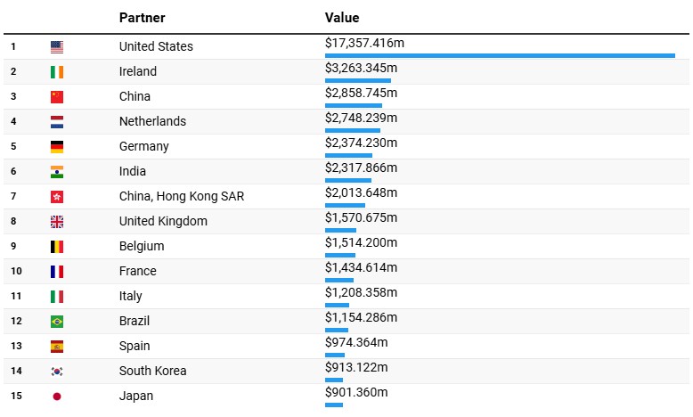
Task: Select the United Kingdom flag icon
Action: point(57,222)
